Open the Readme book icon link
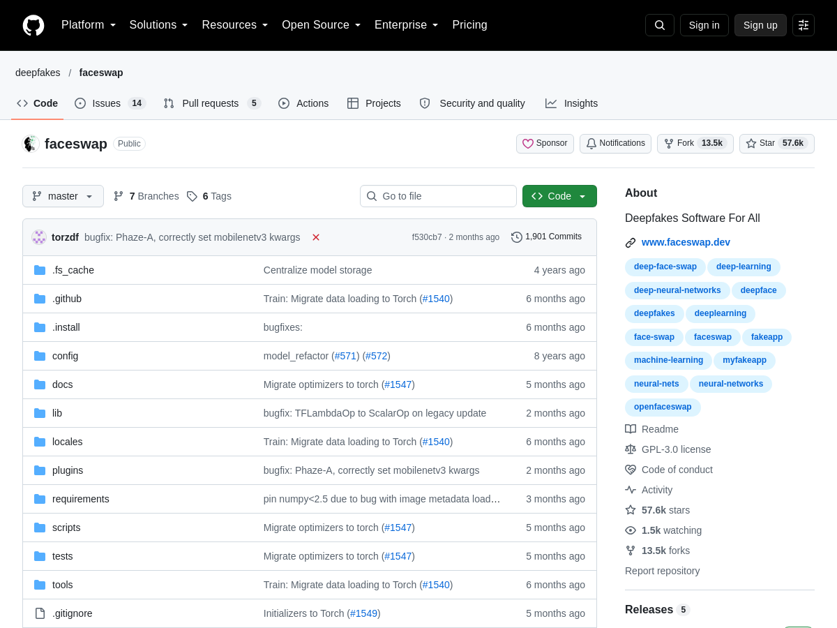 click(x=651, y=429)
